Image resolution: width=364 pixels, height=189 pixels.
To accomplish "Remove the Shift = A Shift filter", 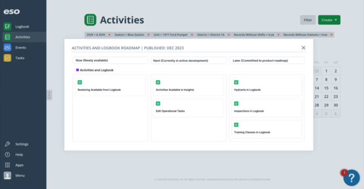I will pos(110,35).
